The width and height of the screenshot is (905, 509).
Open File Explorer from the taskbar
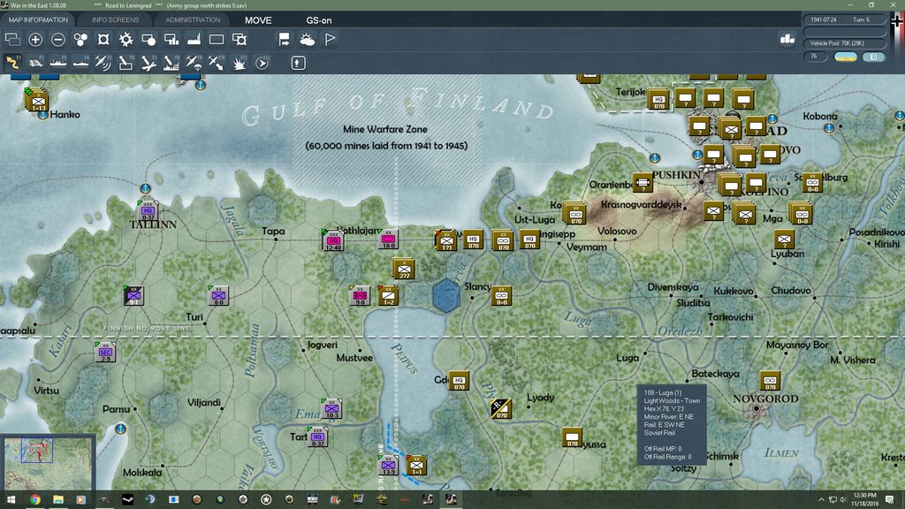tap(58, 499)
